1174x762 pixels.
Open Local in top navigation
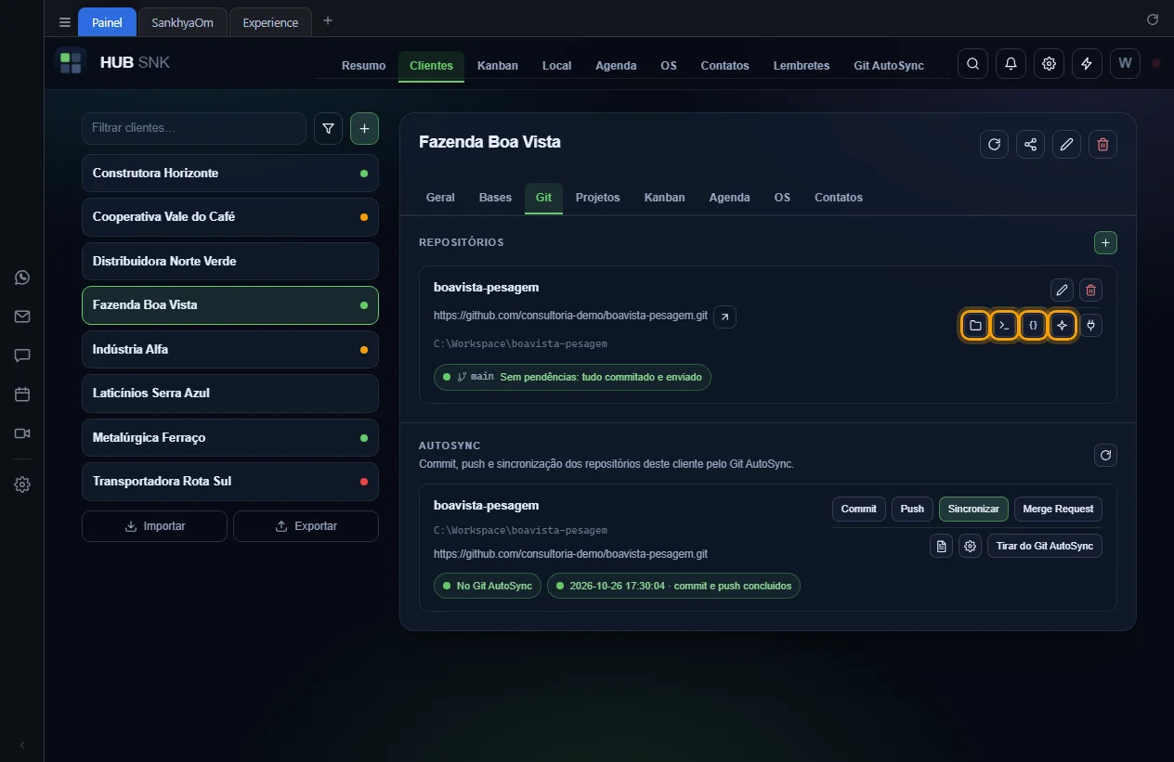pyautogui.click(x=556, y=66)
